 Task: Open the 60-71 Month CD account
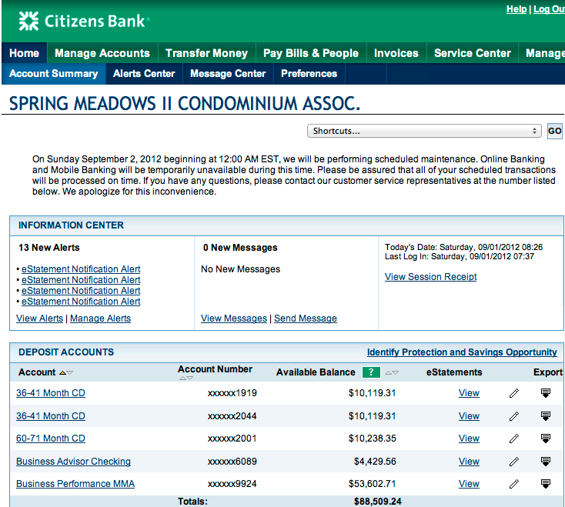click(51, 439)
